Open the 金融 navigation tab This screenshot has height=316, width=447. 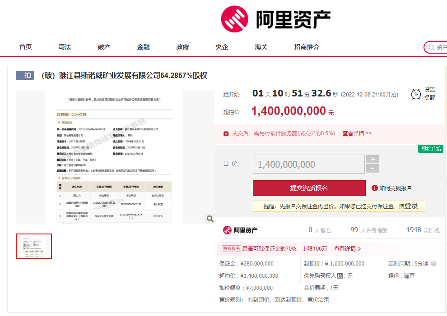pos(144,47)
